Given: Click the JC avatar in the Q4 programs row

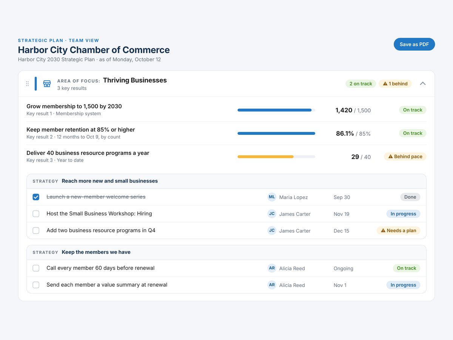Looking at the screenshot, I should pyautogui.click(x=272, y=230).
